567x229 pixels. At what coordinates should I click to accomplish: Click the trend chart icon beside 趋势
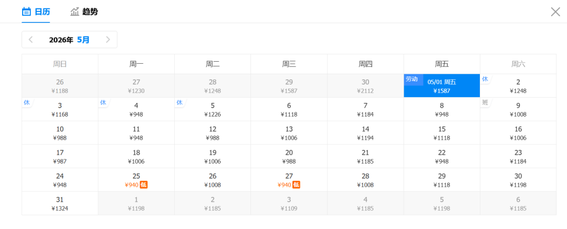coord(75,12)
